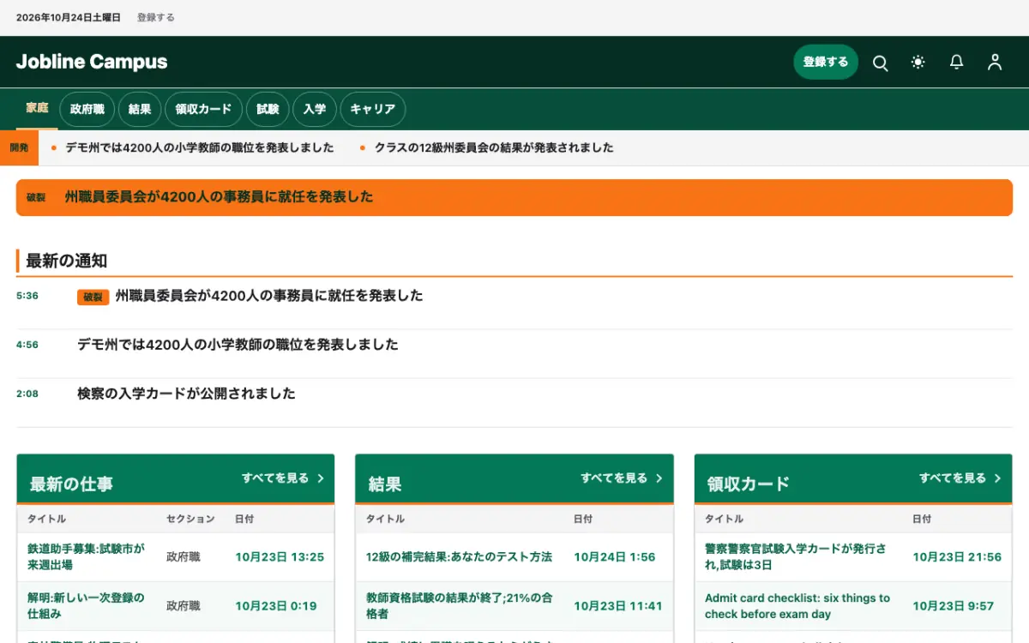Click the 登録する link in top bar

pos(156,17)
